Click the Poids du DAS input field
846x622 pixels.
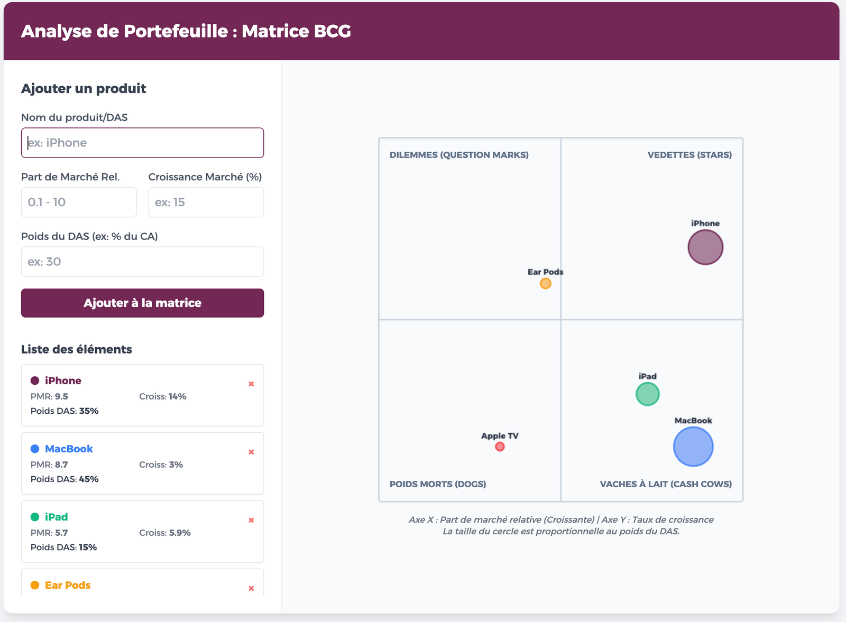click(142, 262)
